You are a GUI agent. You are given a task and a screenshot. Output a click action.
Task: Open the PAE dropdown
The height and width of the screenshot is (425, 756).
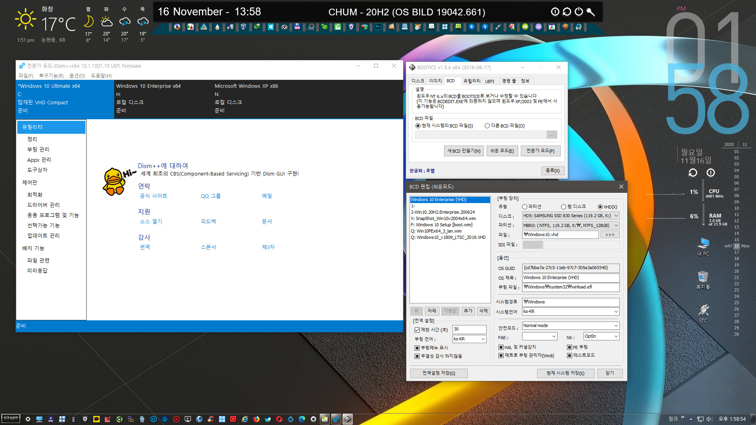click(539, 336)
